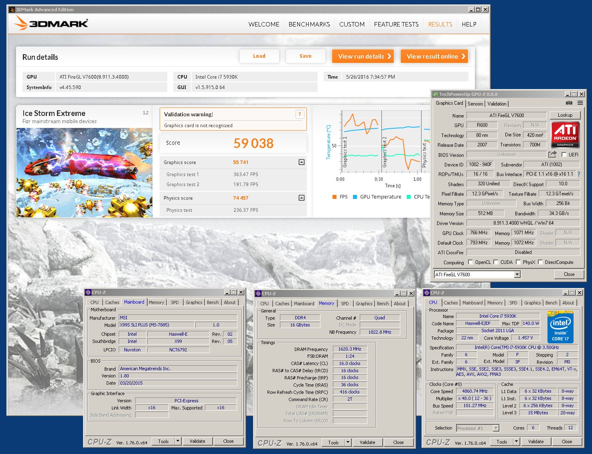Click the green CPU Te legend swatch
The image size is (592, 454).
(408, 197)
